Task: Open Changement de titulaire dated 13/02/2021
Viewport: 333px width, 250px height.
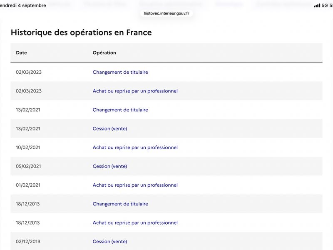Action: click(x=120, y=110)
